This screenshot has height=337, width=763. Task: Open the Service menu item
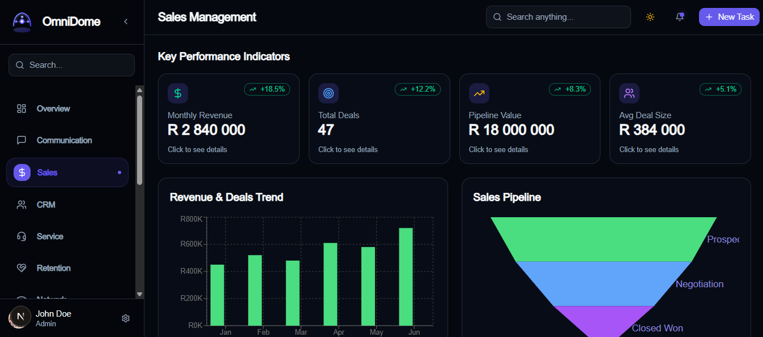[67, 236]
